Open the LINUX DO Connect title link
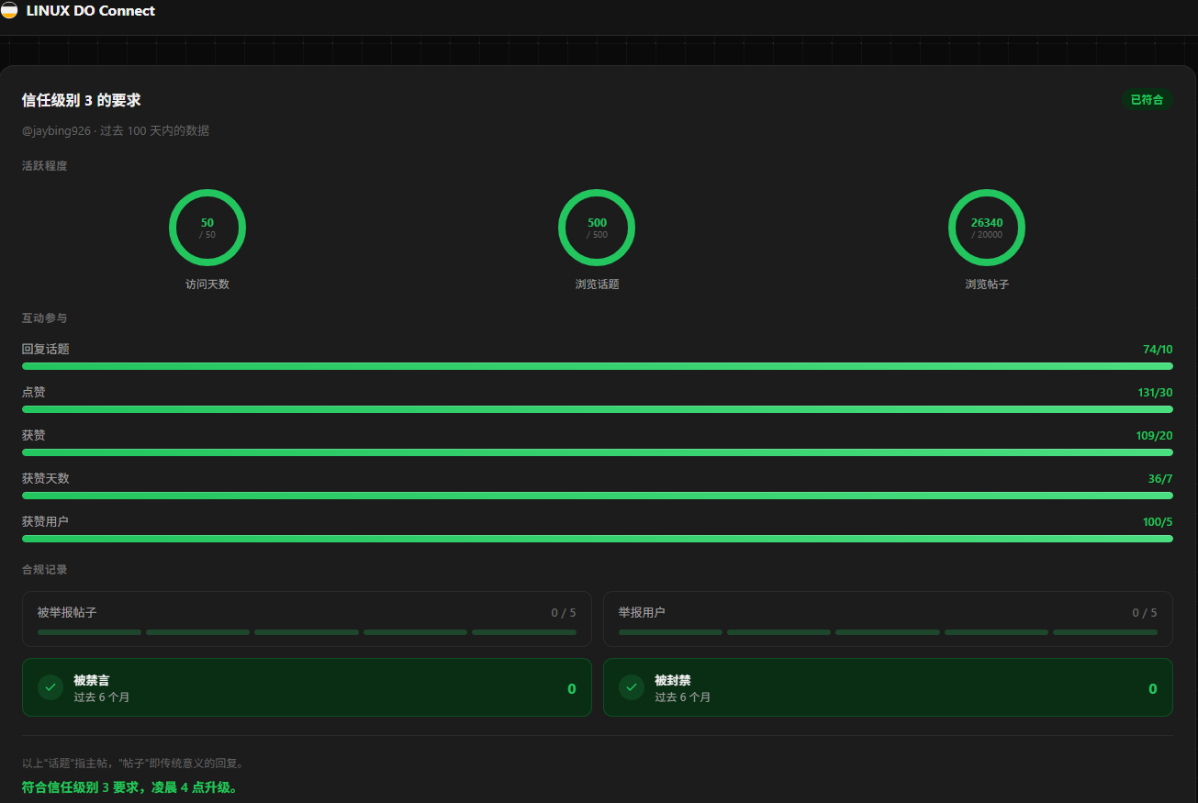 click(x=91, y=11)
